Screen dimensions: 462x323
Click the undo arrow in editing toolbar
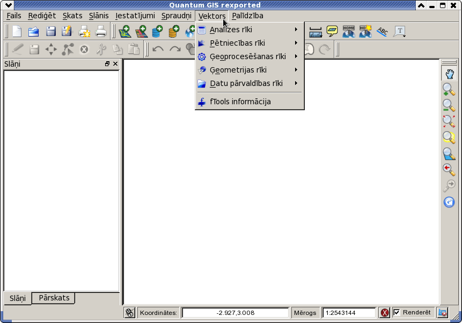pyautogui.click(x=158, y=49)
